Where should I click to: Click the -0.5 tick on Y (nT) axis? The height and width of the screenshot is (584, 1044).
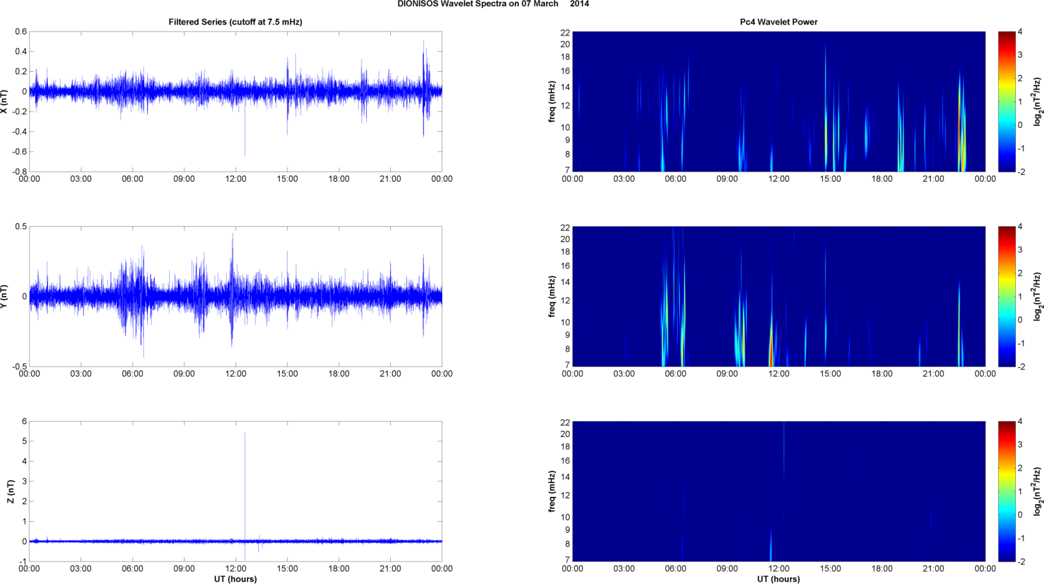19,367
